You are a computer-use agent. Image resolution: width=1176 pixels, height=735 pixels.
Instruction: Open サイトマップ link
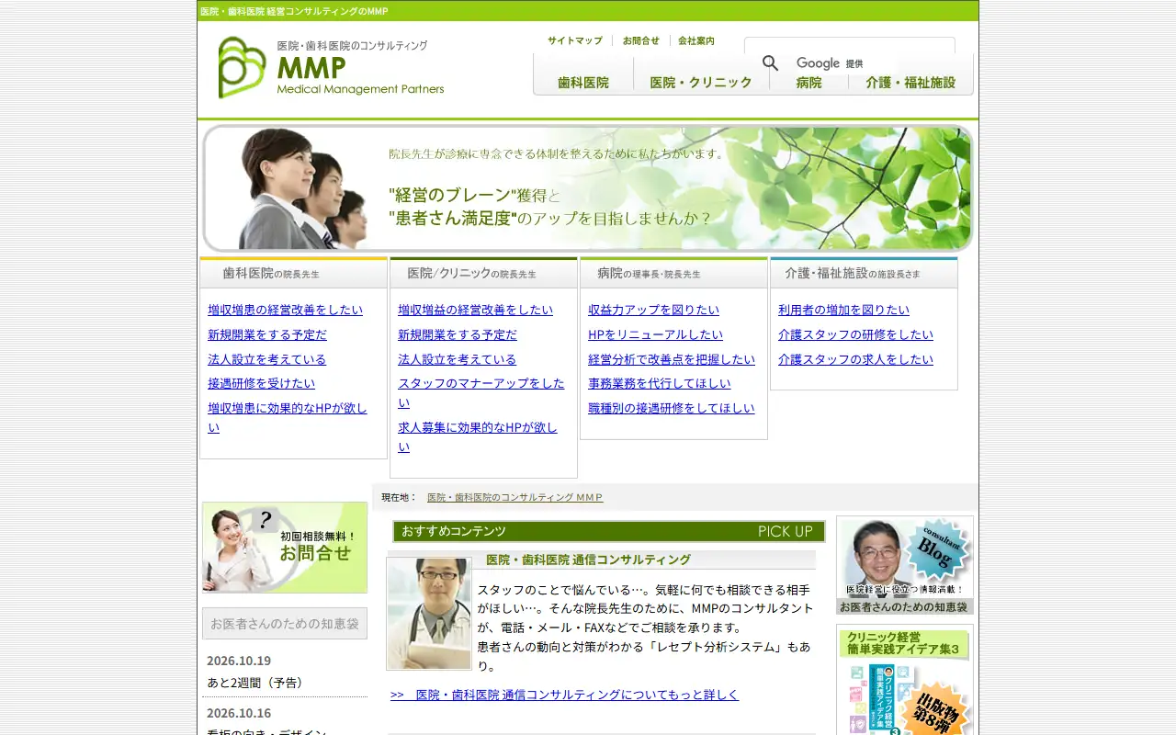pos(575,41)
